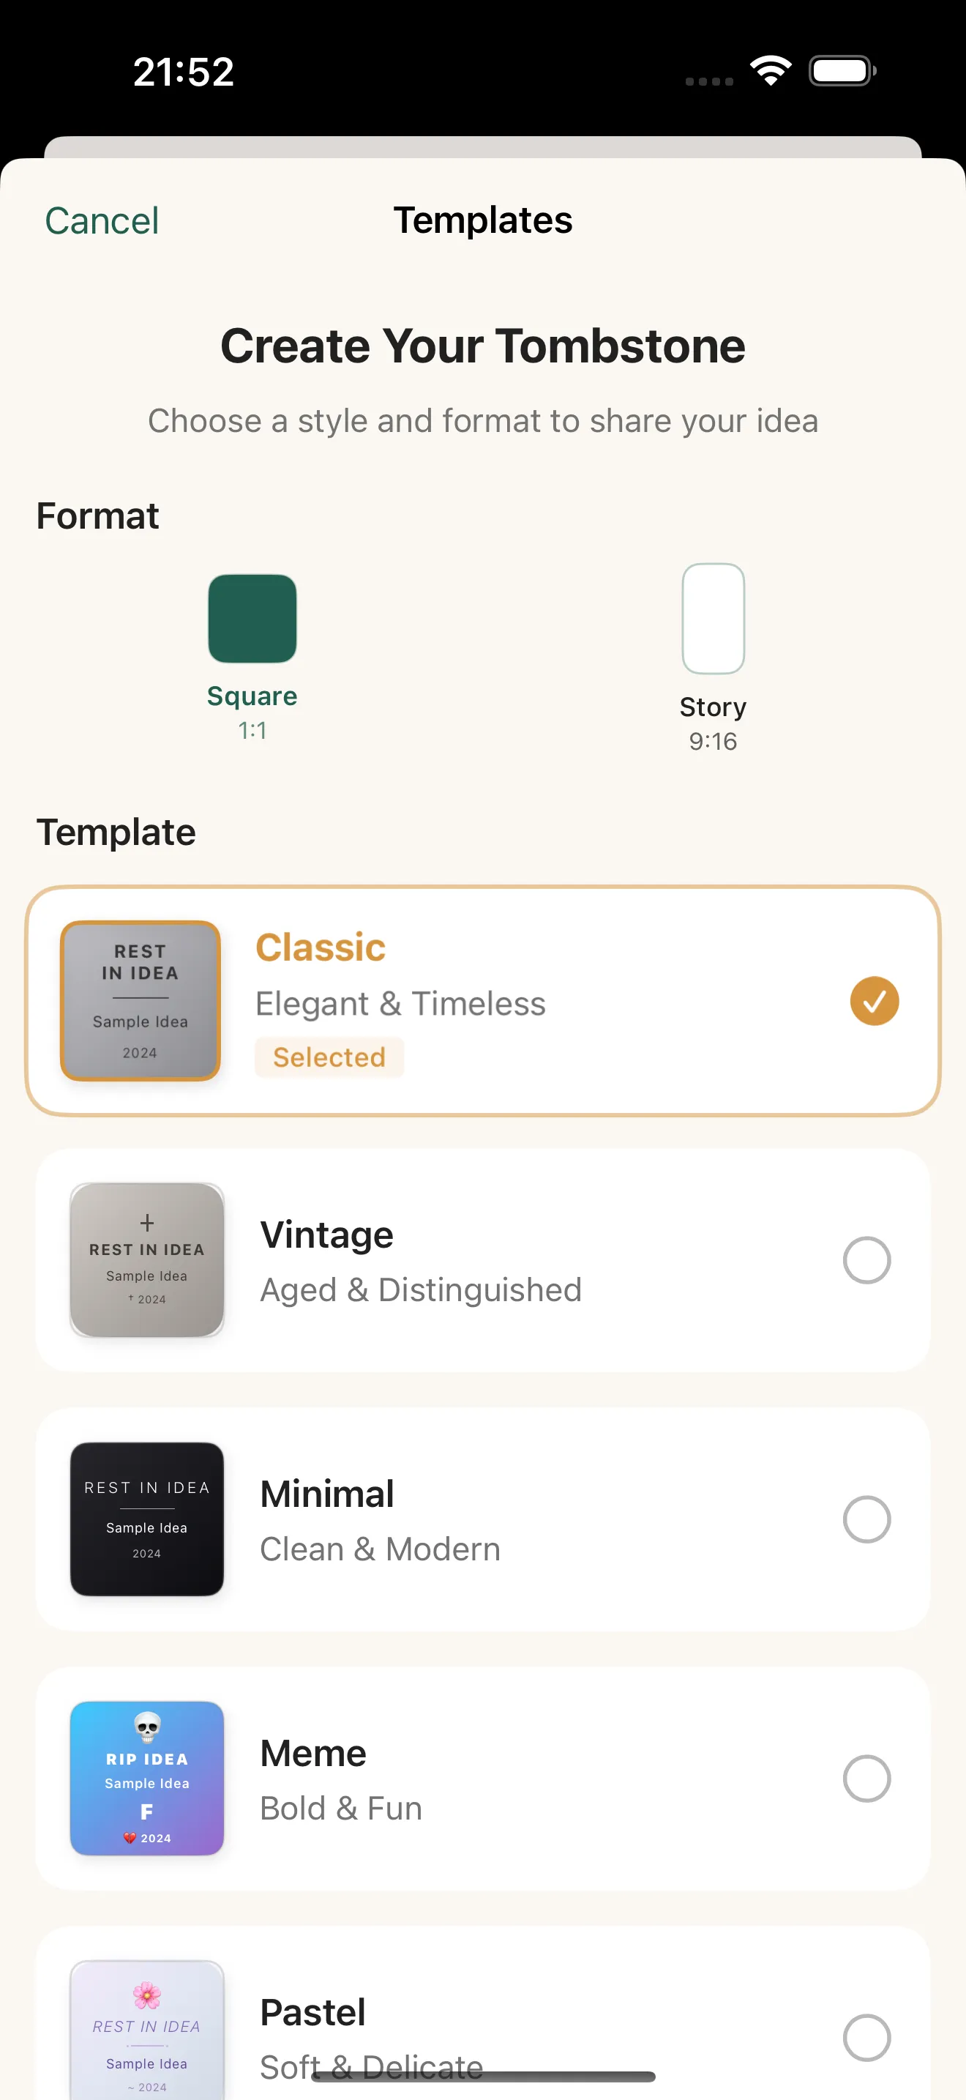Viewport: 966px width, 2100px height.
Task: Tap the battery status icon
Action: [x=842, y=71]
